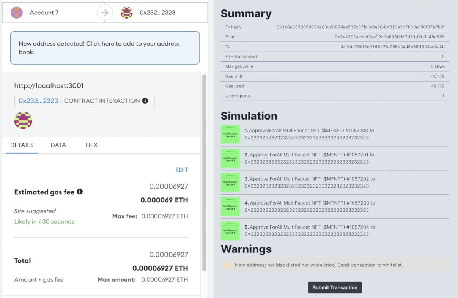Click the Estimated gas fee info icon

click(x=80, y=192)
